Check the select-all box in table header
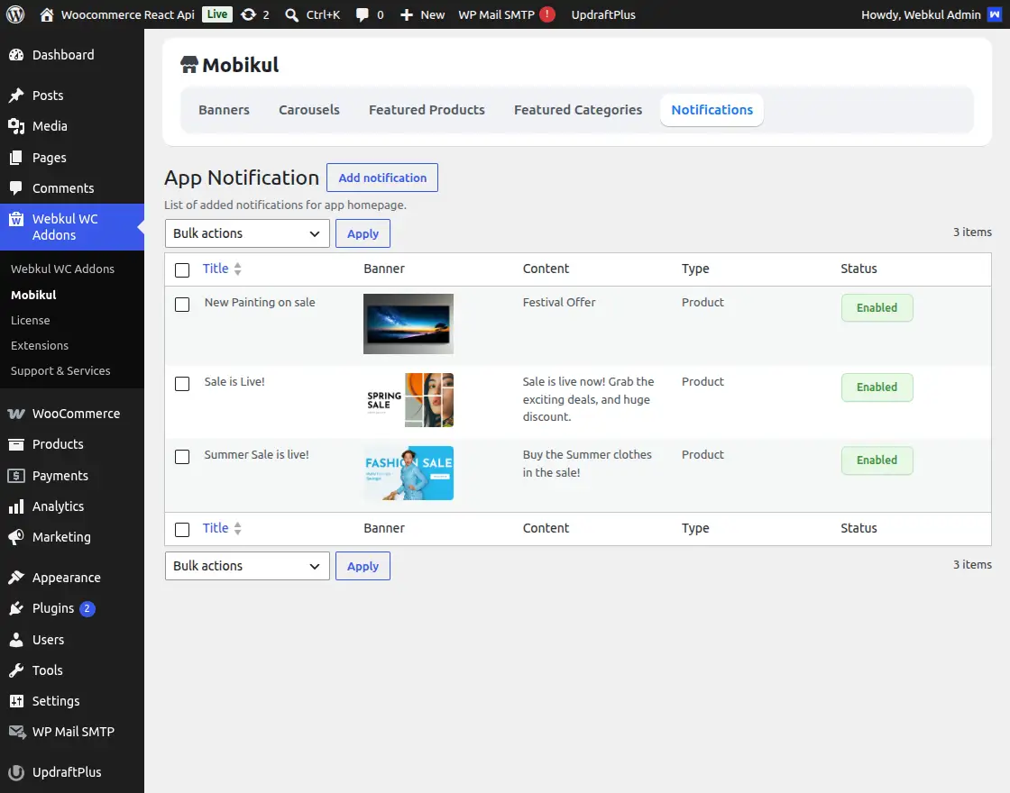This screenshot has width=1010, height=793. (x=182, y=269)
